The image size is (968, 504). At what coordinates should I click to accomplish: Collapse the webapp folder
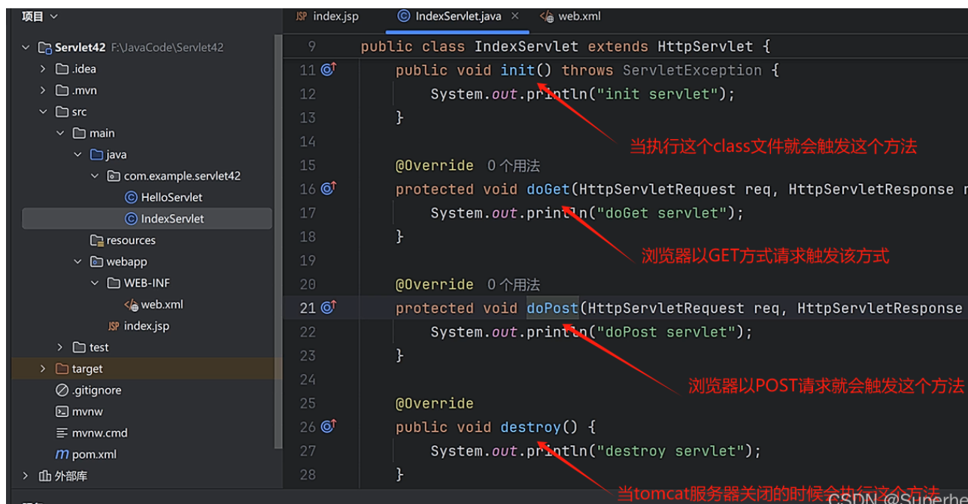pyautogui.click(x=77, y=262)
